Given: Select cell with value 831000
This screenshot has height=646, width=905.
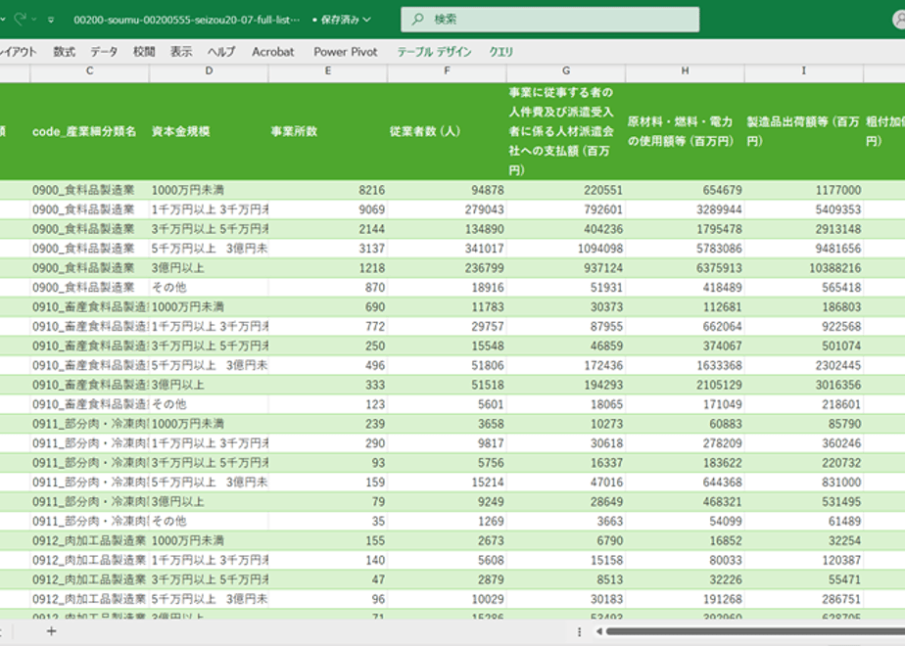Looking at the screenshot, I should coord(804,483).
